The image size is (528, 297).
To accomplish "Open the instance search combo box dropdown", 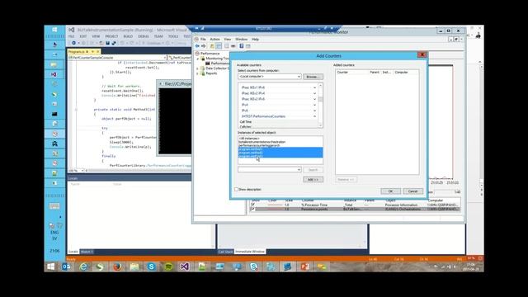I will [299, 170].
